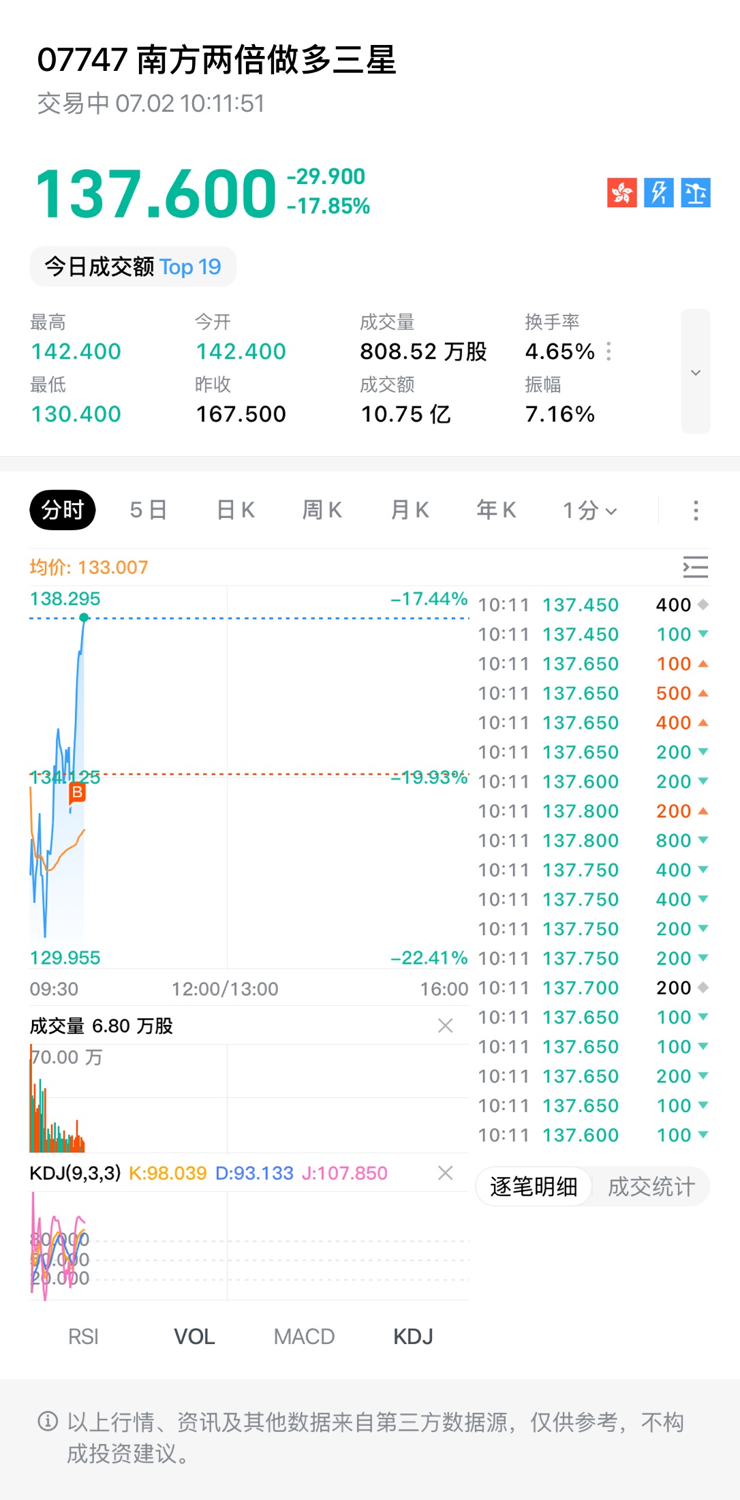The width and height of the screenshot is (740, 1500).
Task: Switch to the 日K chart tab
Action: [x=235, y=510]
